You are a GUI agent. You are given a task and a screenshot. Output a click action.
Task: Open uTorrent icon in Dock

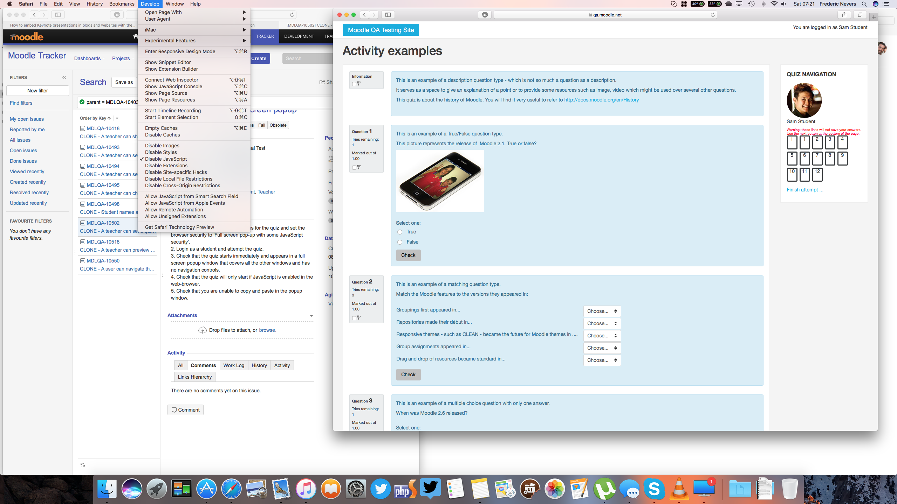pos(604,489)
